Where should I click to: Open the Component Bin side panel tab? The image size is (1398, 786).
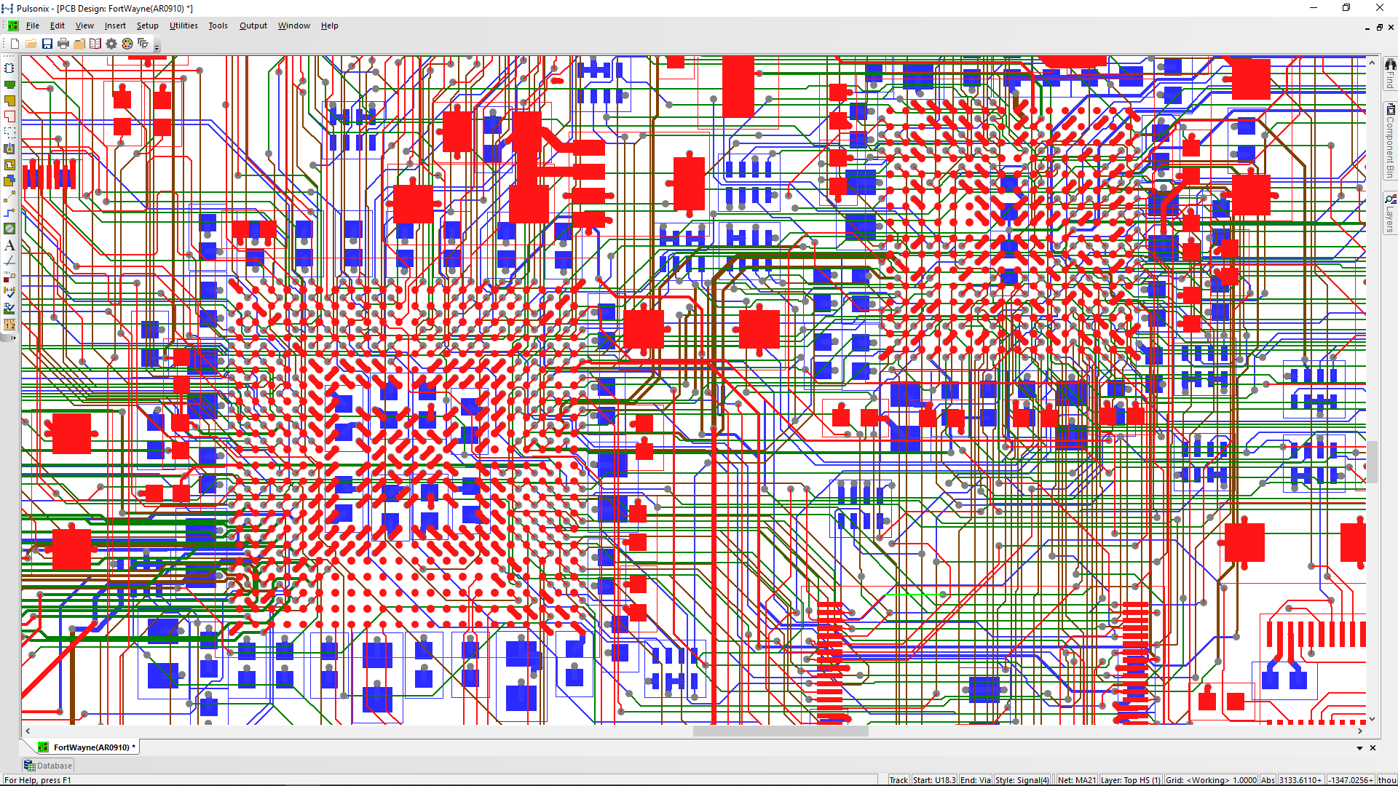pyautogui.click(x=1390, y=141)
